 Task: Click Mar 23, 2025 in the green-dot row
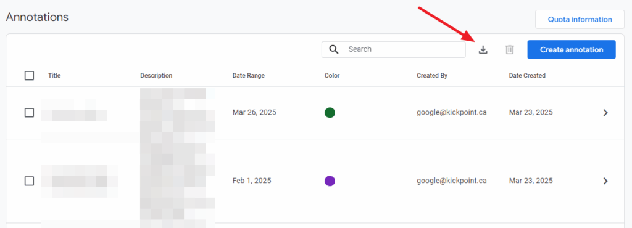tap(531, 113)
